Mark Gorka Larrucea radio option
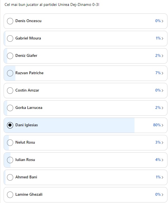The image size is (168, 203). pos(10,108)
